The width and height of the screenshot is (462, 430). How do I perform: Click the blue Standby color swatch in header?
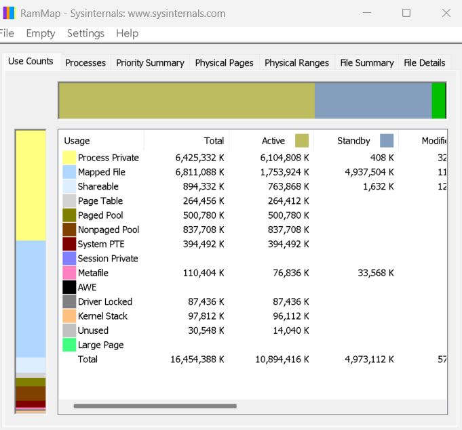tap(387, 141)
